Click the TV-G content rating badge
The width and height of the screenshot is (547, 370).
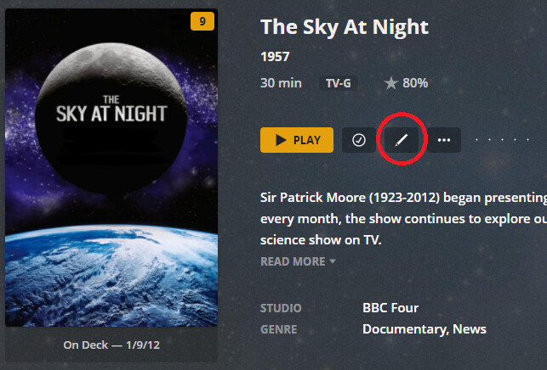339,84
